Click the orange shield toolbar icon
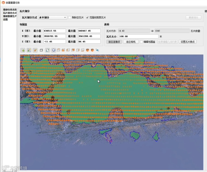The image size is (207, 172). pyautogui.click(x=35, y=50)
